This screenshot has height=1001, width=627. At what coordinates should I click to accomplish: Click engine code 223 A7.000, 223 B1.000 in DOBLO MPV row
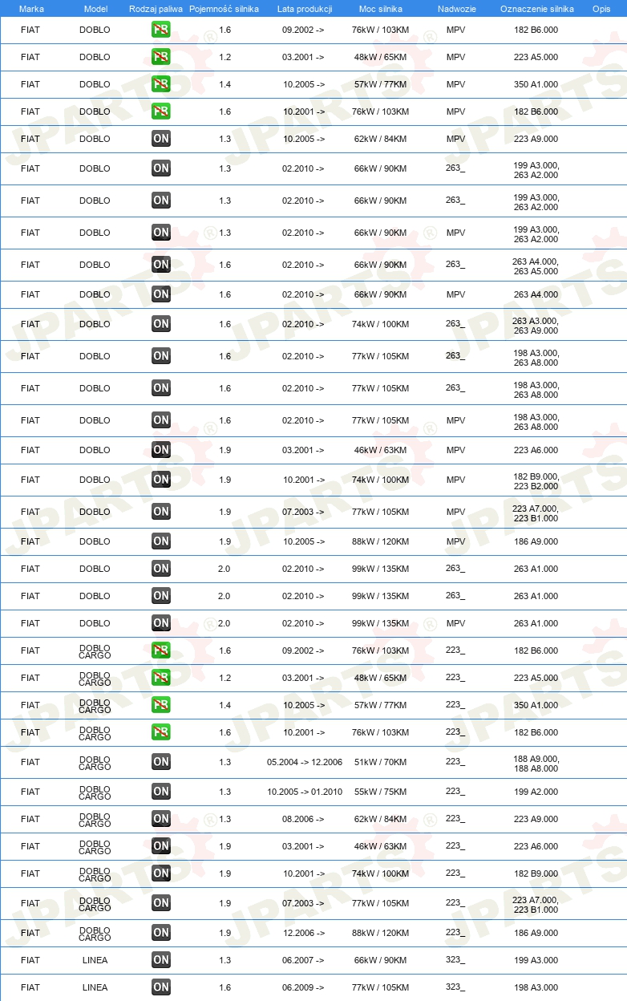pos(536,513)
